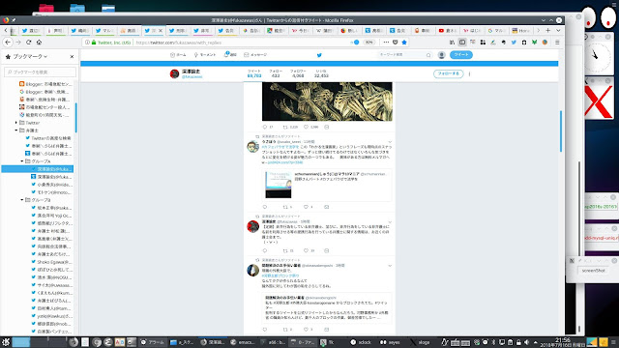The width and height of the screenshot is (619, 348).
Task: Open Twitter Messages navigation item
Action: pyautogui.click(x=255, y=55)
